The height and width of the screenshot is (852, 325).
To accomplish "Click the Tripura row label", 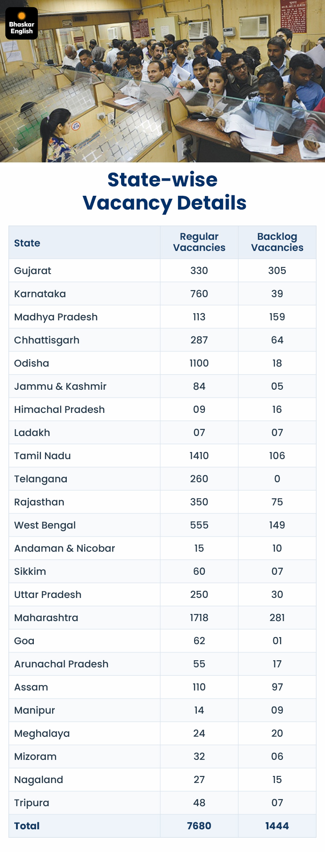I will pyautogui.click(x=32, y=803).
